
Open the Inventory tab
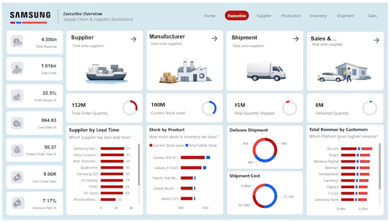318,15
